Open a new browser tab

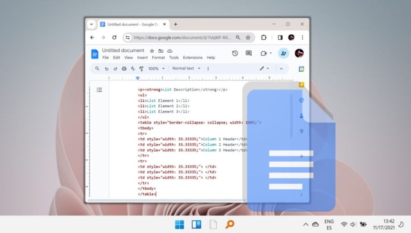(176, 24)
